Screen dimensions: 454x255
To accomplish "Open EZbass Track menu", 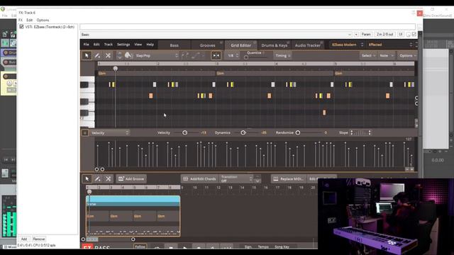I will 109,45.
